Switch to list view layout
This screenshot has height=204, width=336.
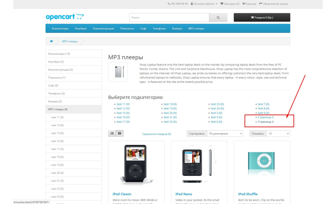click(112, 134)
